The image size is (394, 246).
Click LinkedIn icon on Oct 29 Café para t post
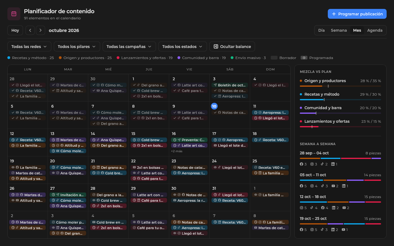(139, 200)
